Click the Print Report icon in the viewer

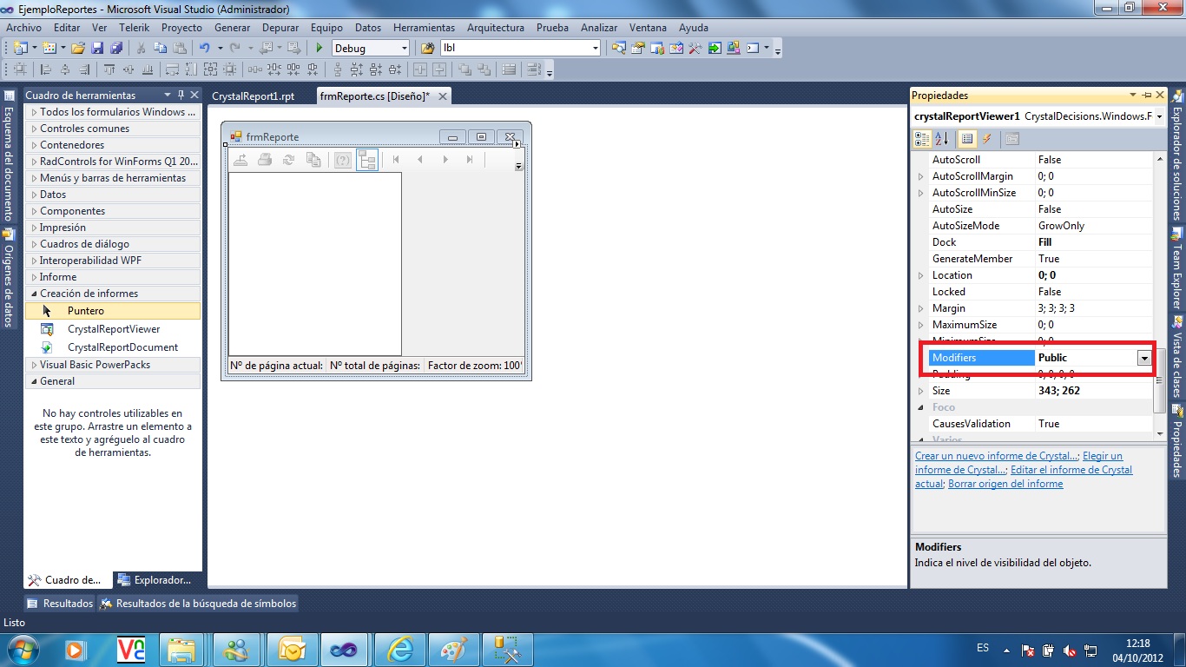(x=265, y=160)
